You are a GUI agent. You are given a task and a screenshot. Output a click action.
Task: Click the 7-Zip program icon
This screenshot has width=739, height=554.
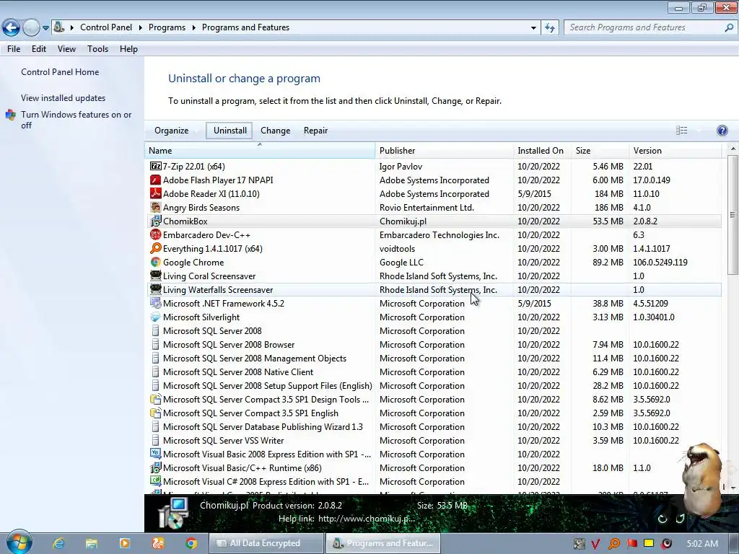[x=156, y=167]
